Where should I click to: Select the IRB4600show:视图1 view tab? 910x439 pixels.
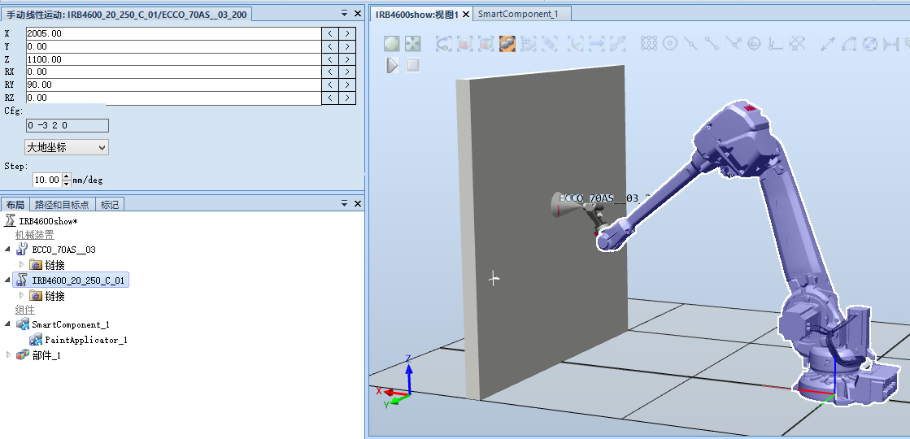(416, 14)
